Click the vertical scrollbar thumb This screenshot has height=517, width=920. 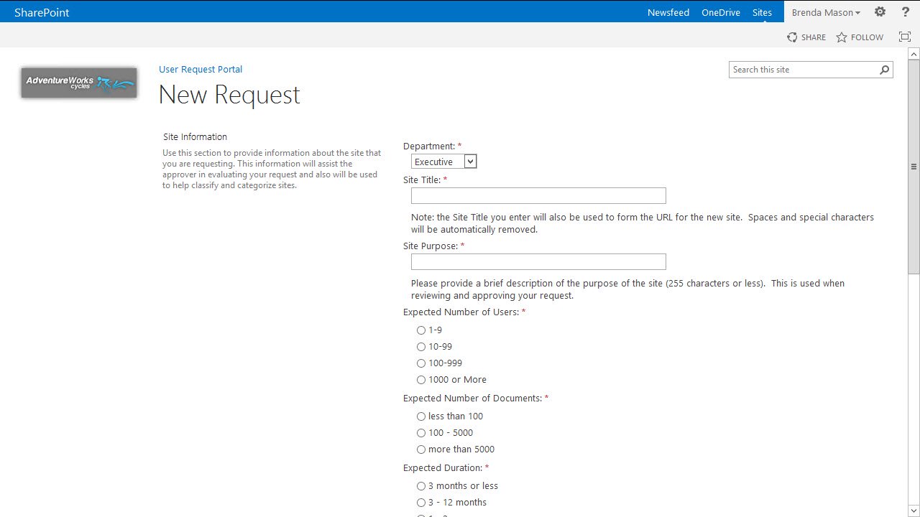click(914, 167)
